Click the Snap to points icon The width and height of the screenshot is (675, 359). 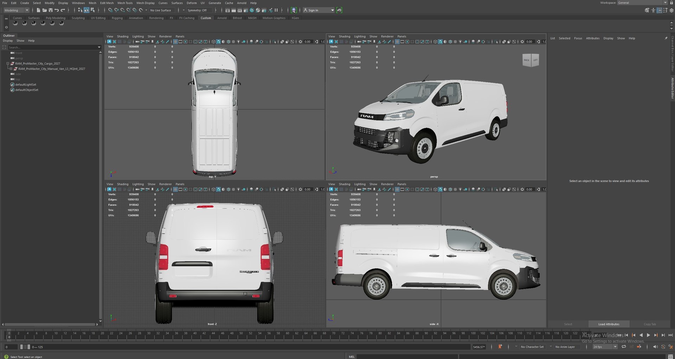pyautogui.click(x=122, y=10)
